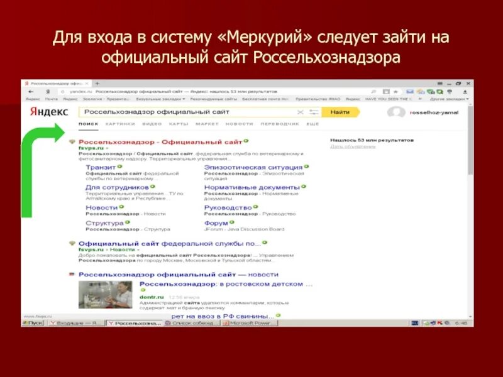The image size is (503, 377).
Task: Click the 'rosselhoz-yamal' username
Action: tap(434, 112)
